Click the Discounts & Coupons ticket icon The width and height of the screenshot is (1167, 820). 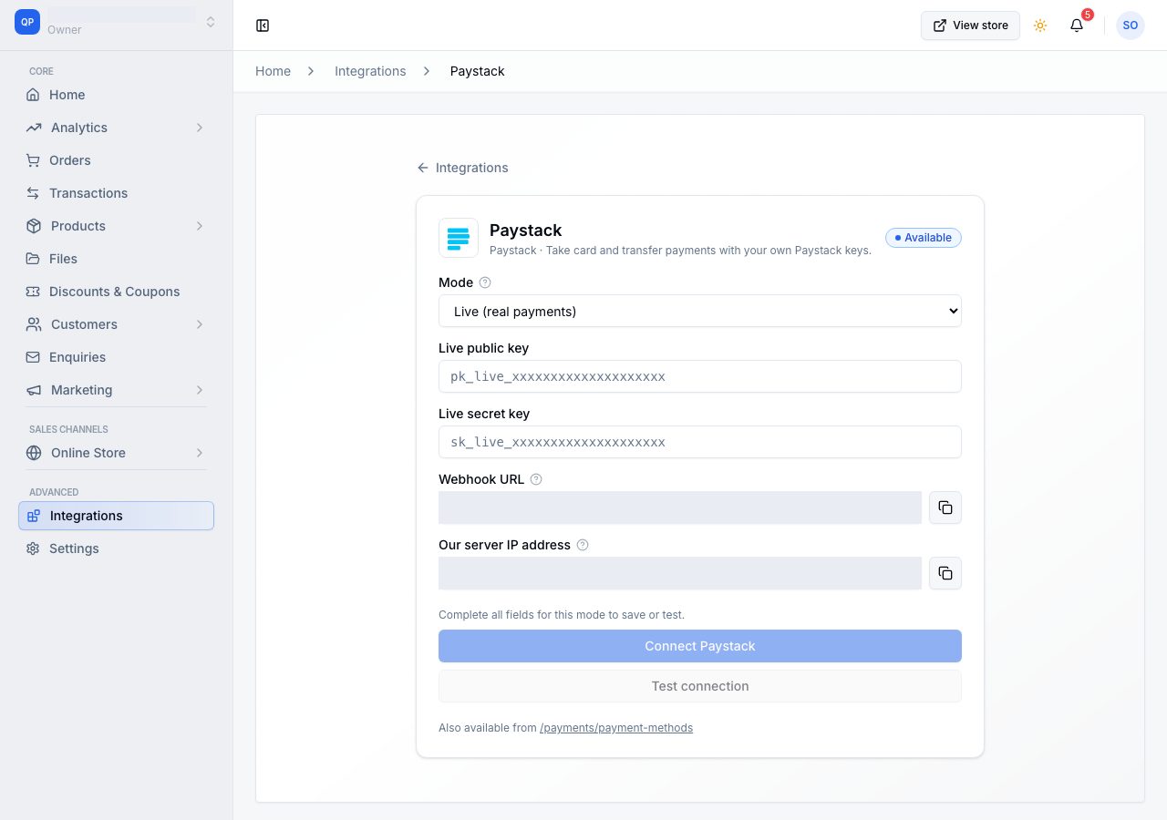click(33, 292)
